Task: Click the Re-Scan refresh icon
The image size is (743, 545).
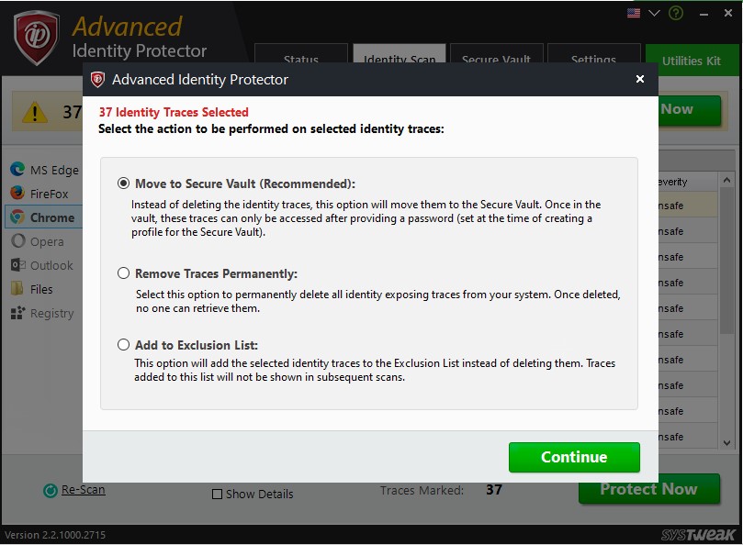Action: 51,491
